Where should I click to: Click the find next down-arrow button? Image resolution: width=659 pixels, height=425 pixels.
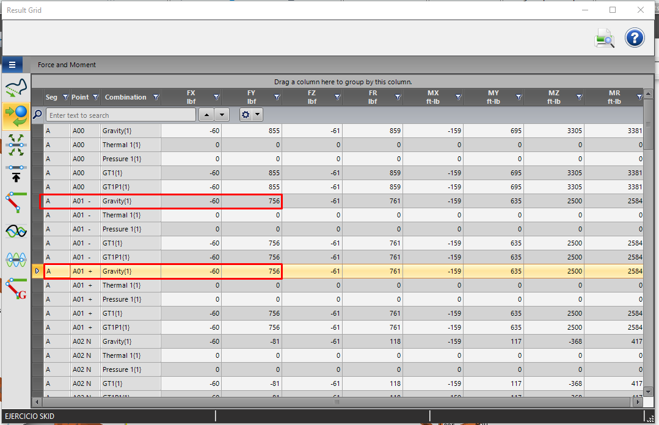222,114
